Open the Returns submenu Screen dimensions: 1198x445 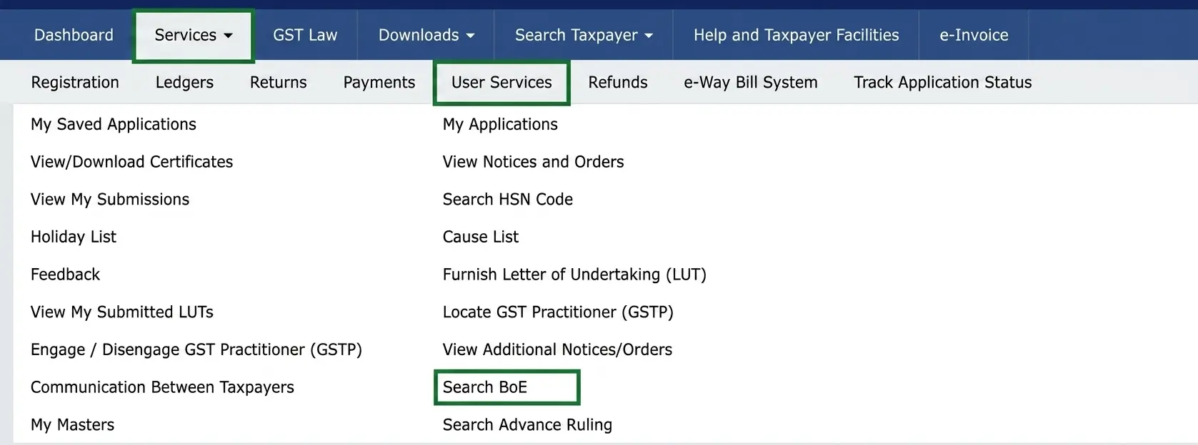tap(278, 83)
